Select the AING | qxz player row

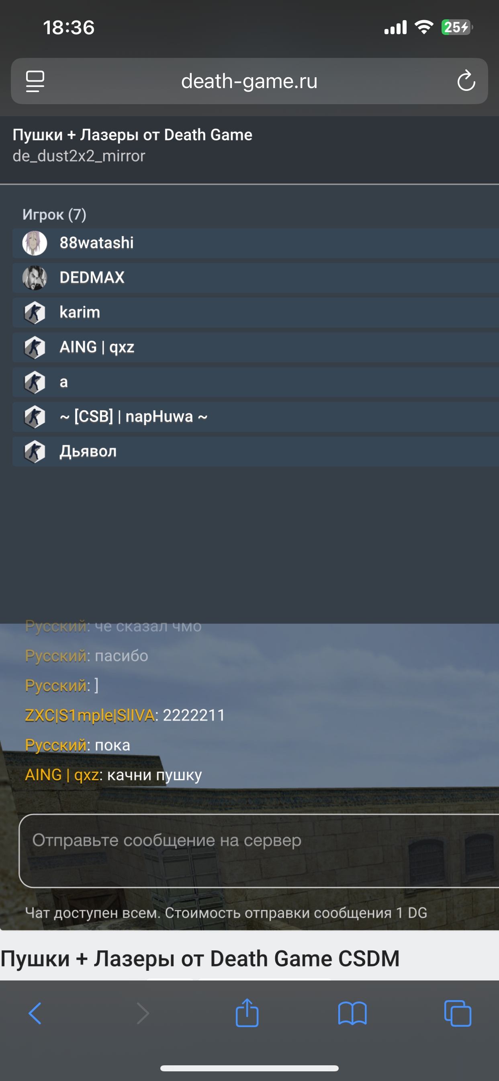[x=256, y=347]
